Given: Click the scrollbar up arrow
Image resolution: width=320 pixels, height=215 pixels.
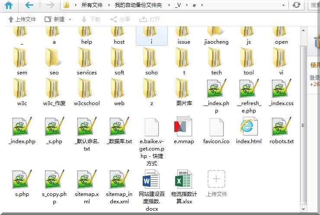Looking at the screenshot, I should [303, 30].
